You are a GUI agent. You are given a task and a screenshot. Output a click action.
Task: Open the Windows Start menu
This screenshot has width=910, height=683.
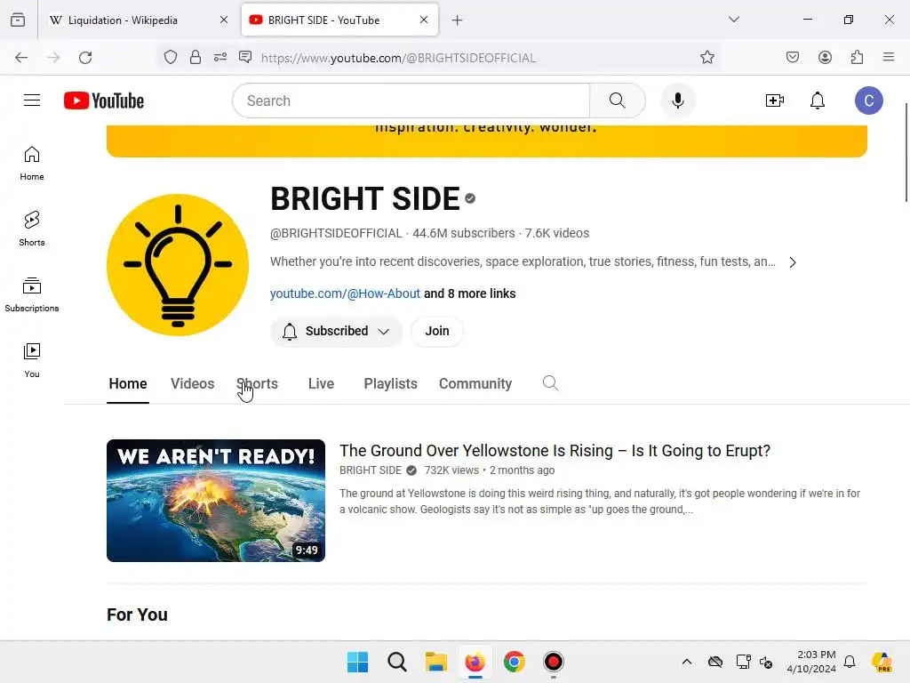tap(357, 662)
